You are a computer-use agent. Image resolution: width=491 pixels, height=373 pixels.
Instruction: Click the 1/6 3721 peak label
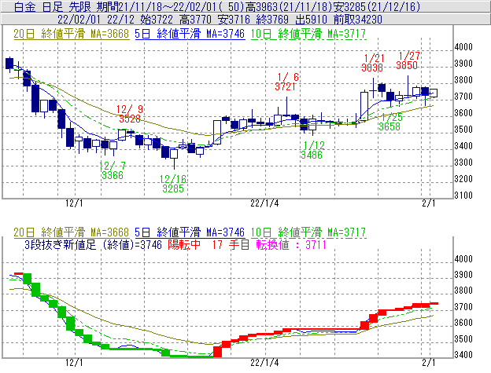click(286, 82)
